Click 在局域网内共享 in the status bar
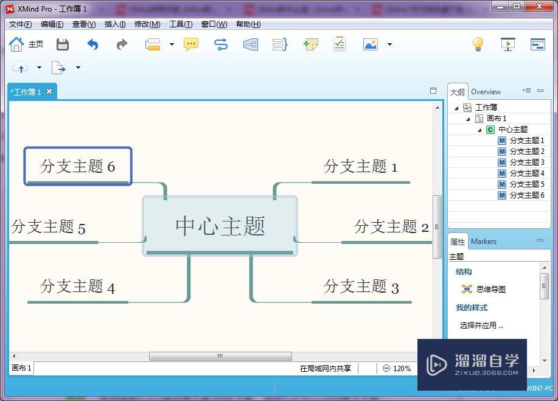Image resolution: width=558 pixels, height=401 pixels. tap(326, 369)
